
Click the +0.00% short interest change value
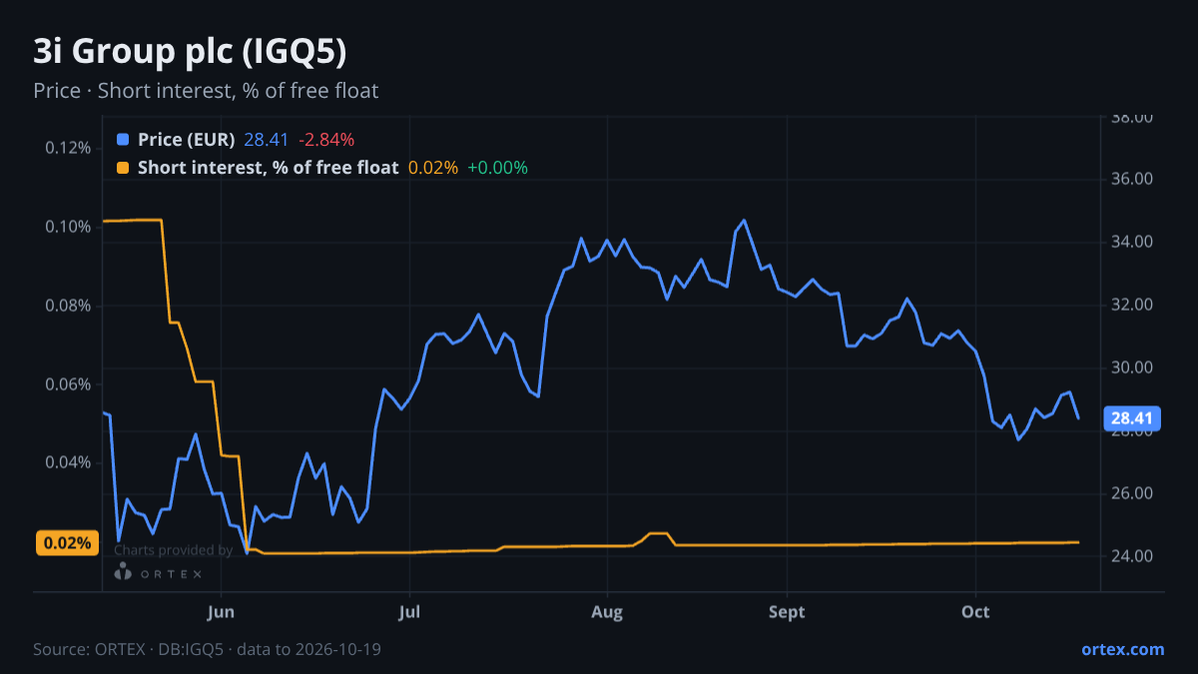click(x=497, y=168)
